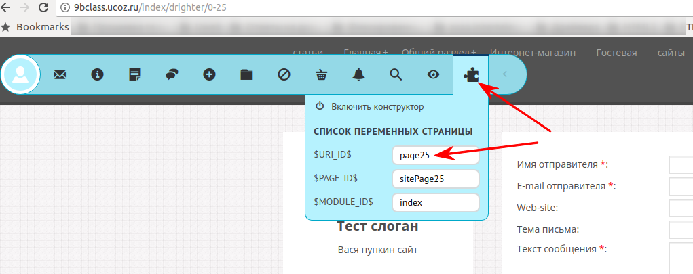This screenshot has height=274, width=693.
Task: Open the mail envelope icon
Action: 60,75
